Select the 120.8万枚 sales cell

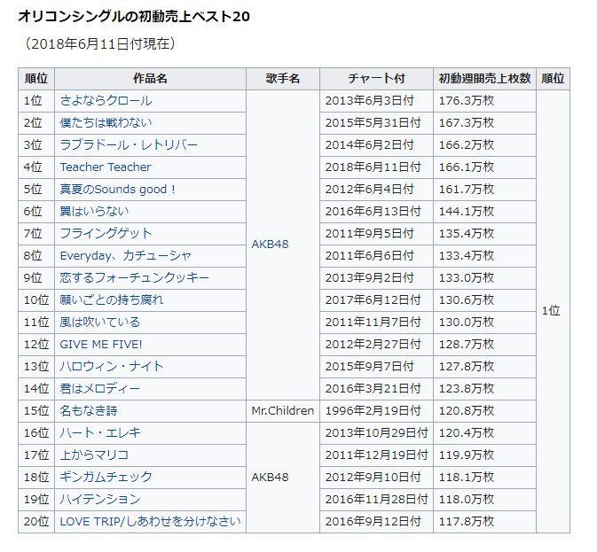click(x=484, y=410)
